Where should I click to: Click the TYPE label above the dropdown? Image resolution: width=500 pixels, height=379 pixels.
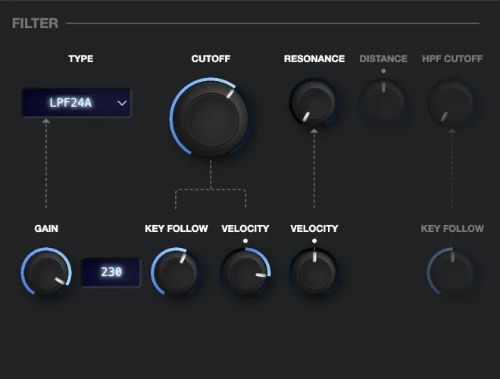80,58
